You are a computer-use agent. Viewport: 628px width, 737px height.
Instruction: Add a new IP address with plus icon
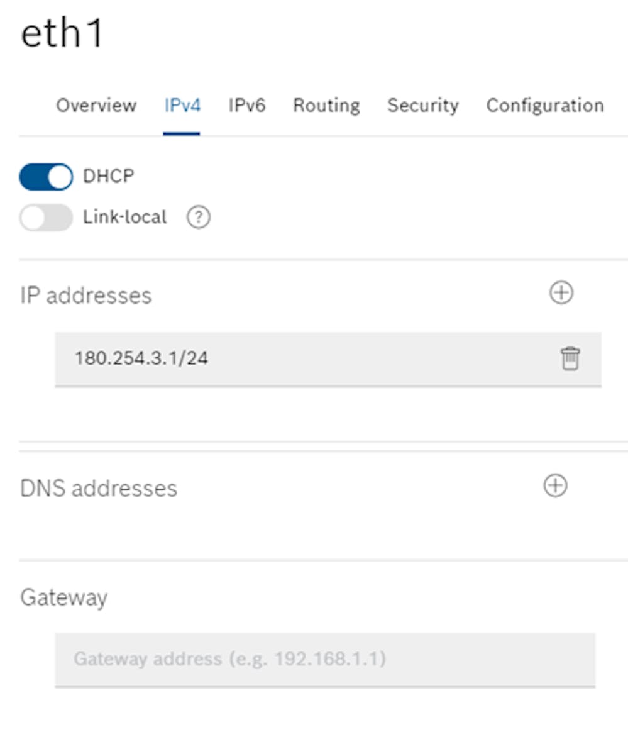(x=561, y=293)
